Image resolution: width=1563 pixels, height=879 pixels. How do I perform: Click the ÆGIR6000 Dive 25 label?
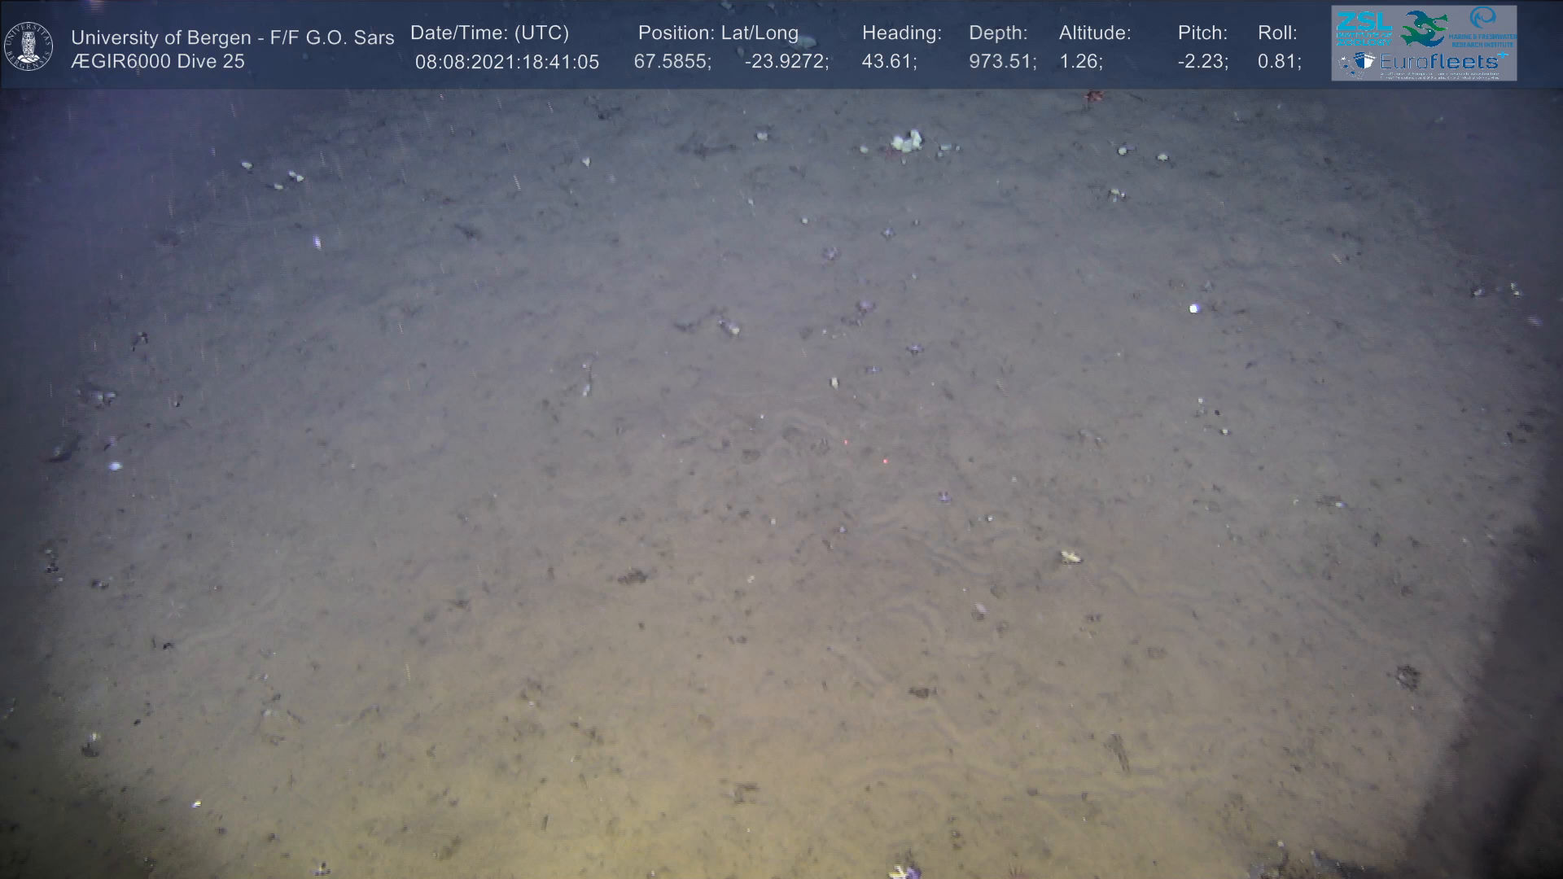(x=157, y=62)
